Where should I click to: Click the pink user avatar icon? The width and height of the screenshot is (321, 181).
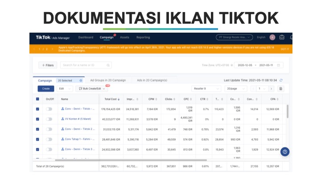pos(272,38)
